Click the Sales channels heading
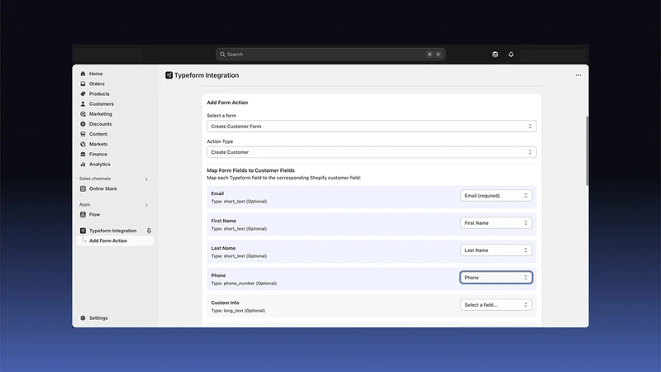The image size is (661, 372). tap(95, 179)
